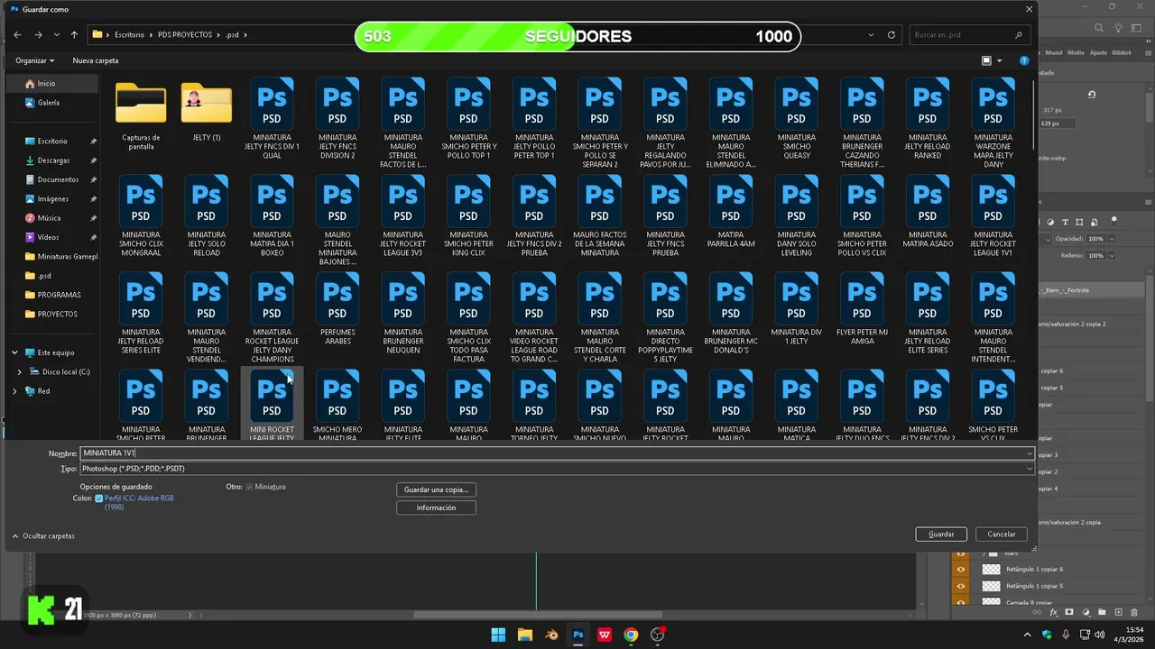Expand the Red tree node
The image size is (1155, 649).
tap(14, 391)
